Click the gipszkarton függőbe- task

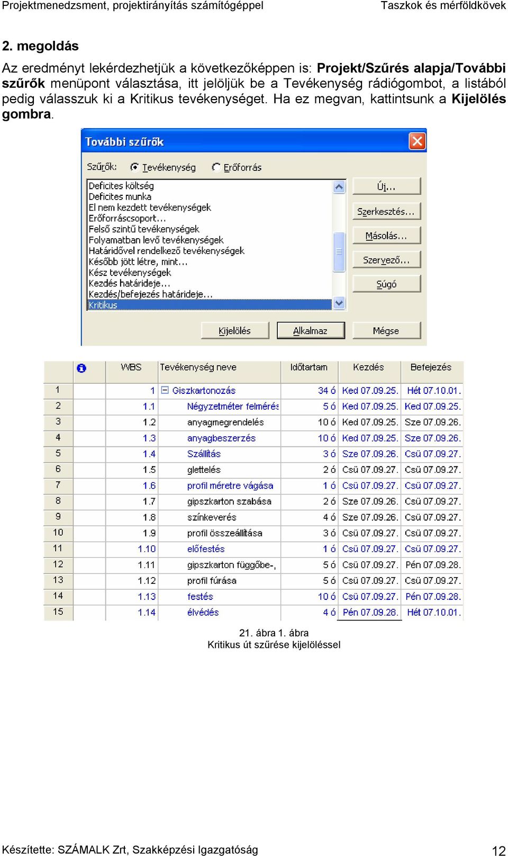pos(232,565)
